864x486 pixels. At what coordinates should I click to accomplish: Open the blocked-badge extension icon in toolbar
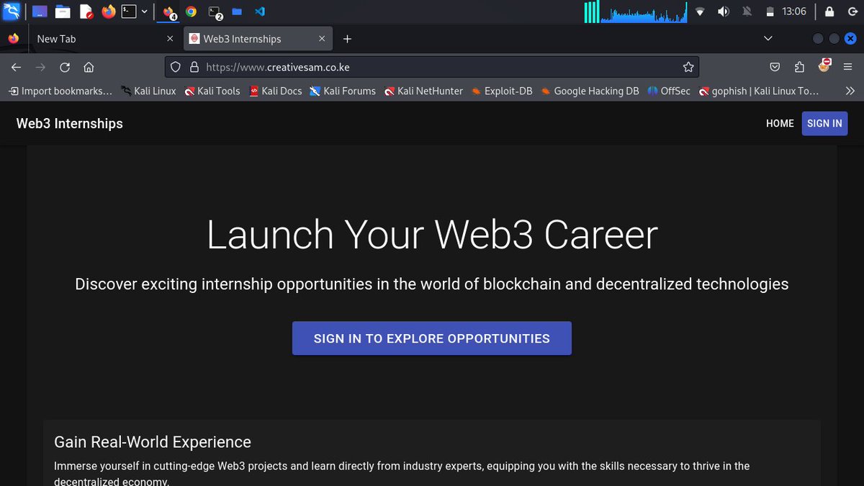pos(825,66)
